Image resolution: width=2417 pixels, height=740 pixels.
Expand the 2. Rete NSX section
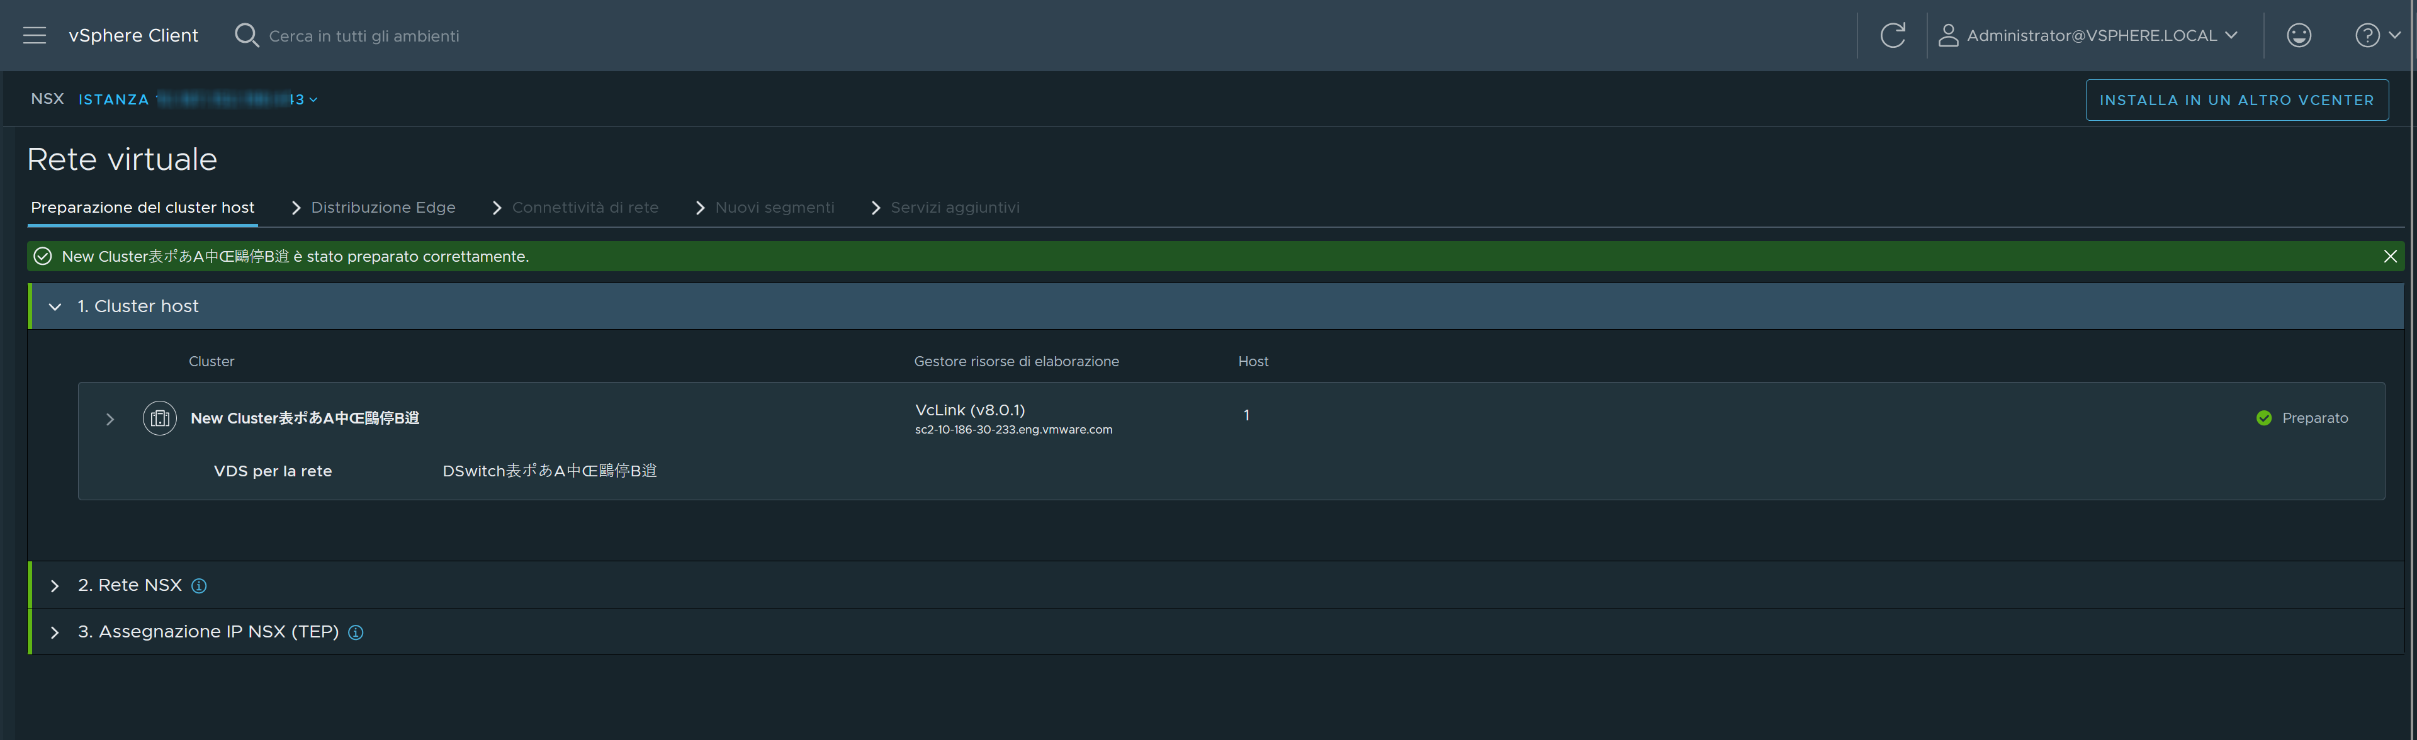pos(54,585)
